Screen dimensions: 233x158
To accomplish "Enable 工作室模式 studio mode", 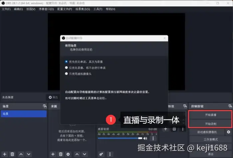I will 210,139.
